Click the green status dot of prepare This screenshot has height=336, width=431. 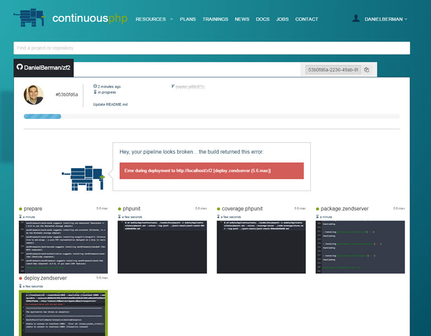20,209
